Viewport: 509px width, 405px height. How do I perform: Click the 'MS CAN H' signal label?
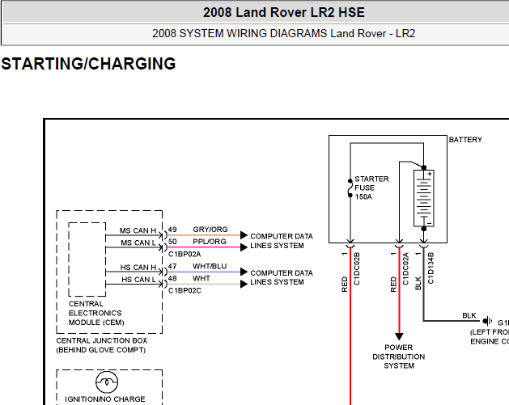click(x=138, y=230)
